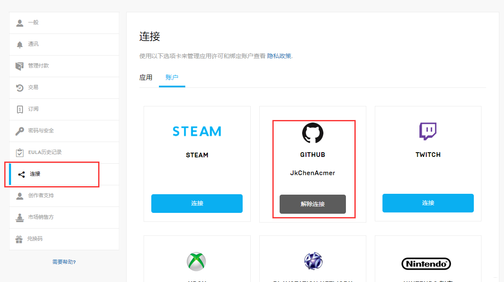Switch to the 应用 tab
This screenshot has width=504, height=282.
point(146,77)
